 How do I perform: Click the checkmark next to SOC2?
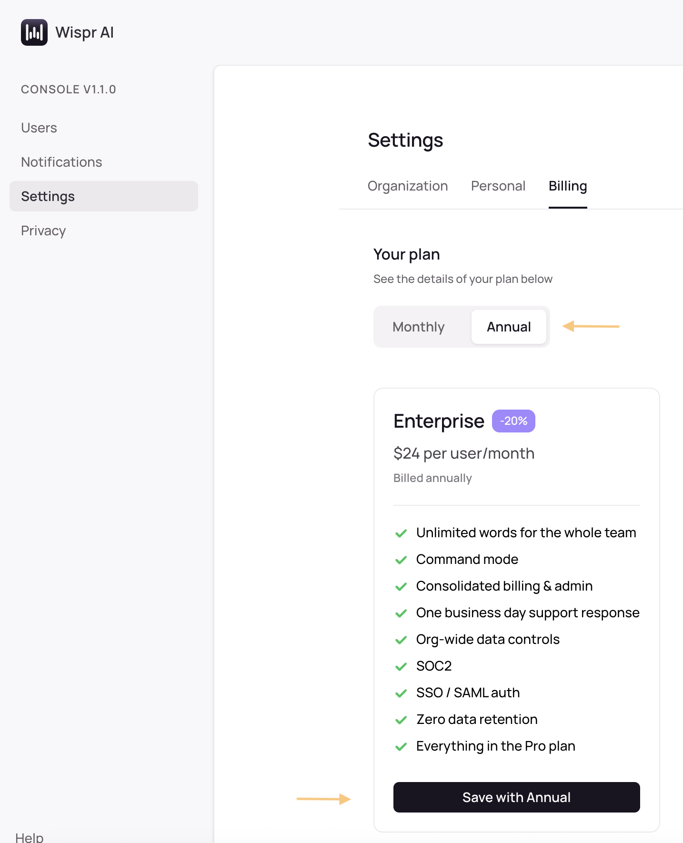(x=401, y=666)
